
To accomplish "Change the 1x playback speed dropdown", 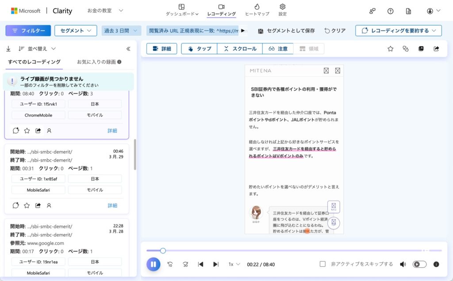I will tap(234, 264).
